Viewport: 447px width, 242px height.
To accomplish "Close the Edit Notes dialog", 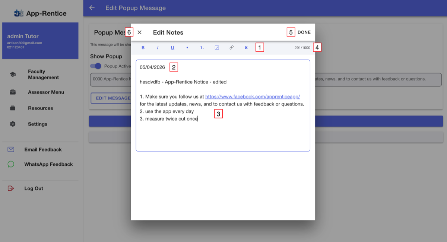I will [x=140, y=32].
